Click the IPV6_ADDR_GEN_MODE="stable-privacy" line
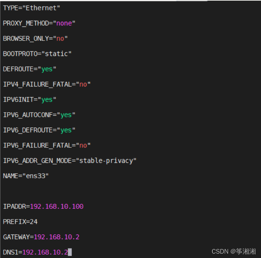 point(70,161)
